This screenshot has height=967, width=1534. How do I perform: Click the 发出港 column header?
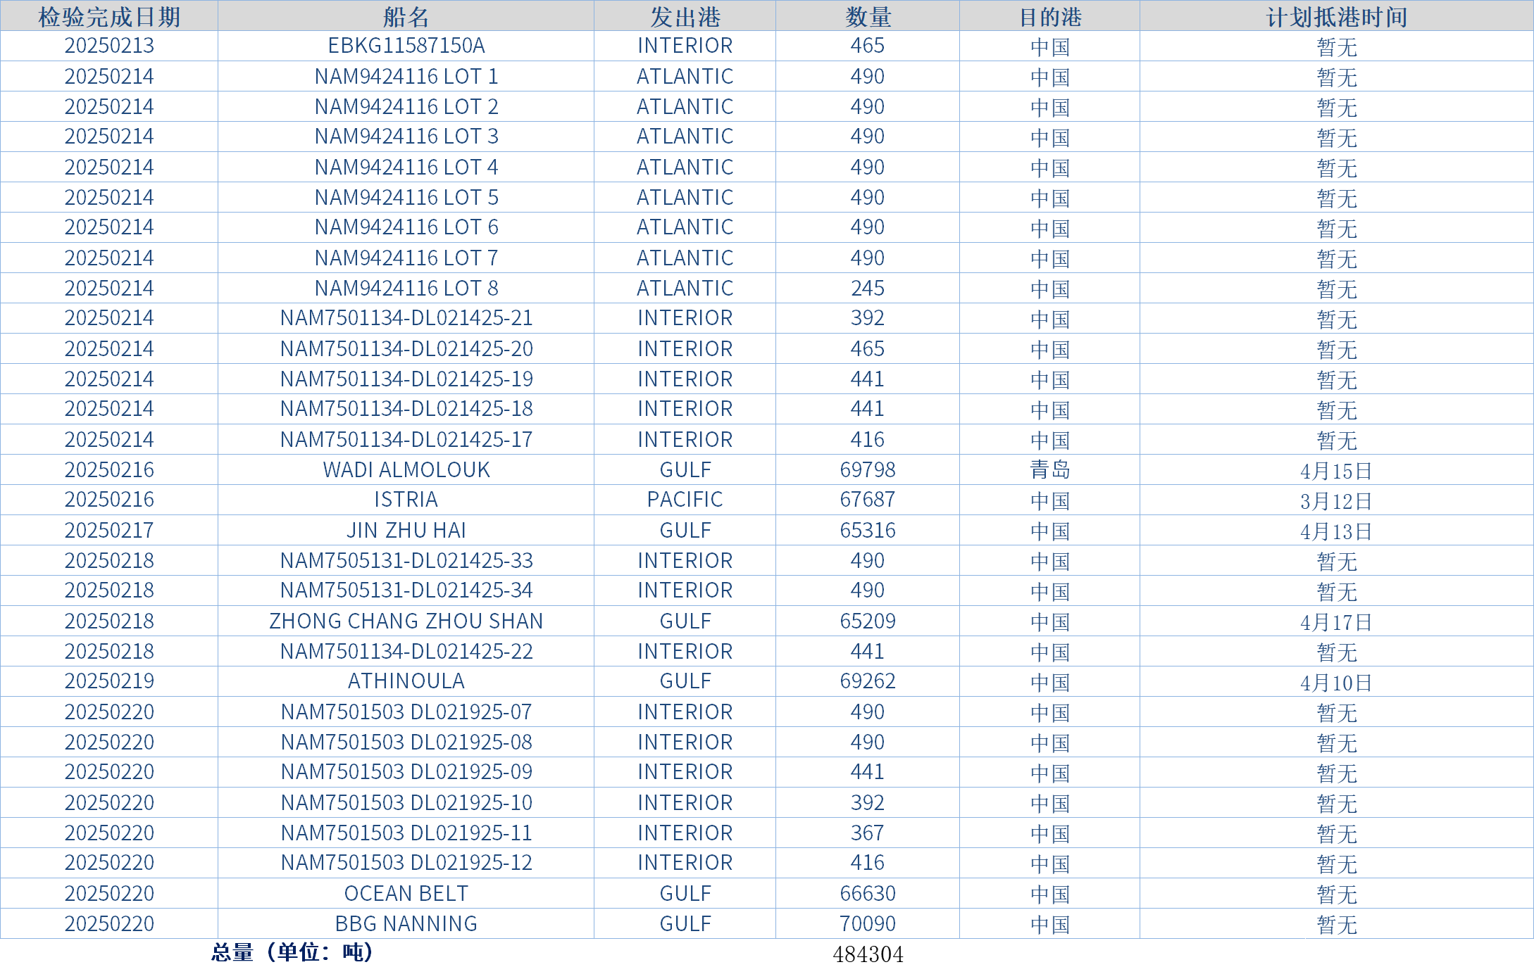[685, 16]
